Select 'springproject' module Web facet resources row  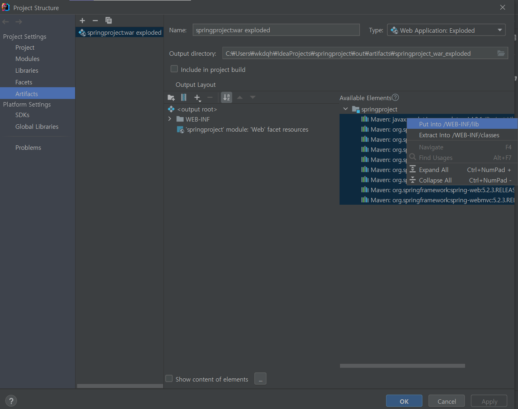pos(243,130)
